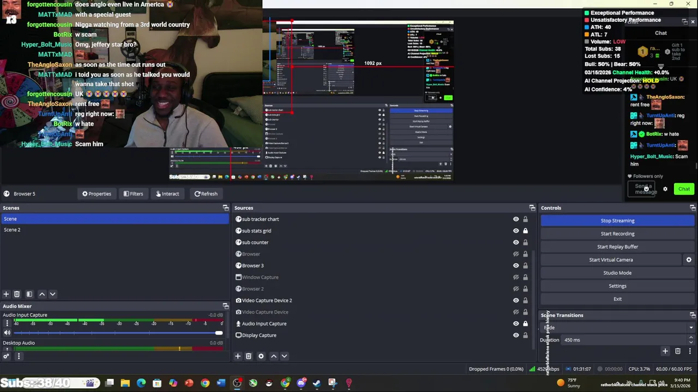Hide the sub counter source
This screenshot has width=698, height=392.
tap(516, 242)
